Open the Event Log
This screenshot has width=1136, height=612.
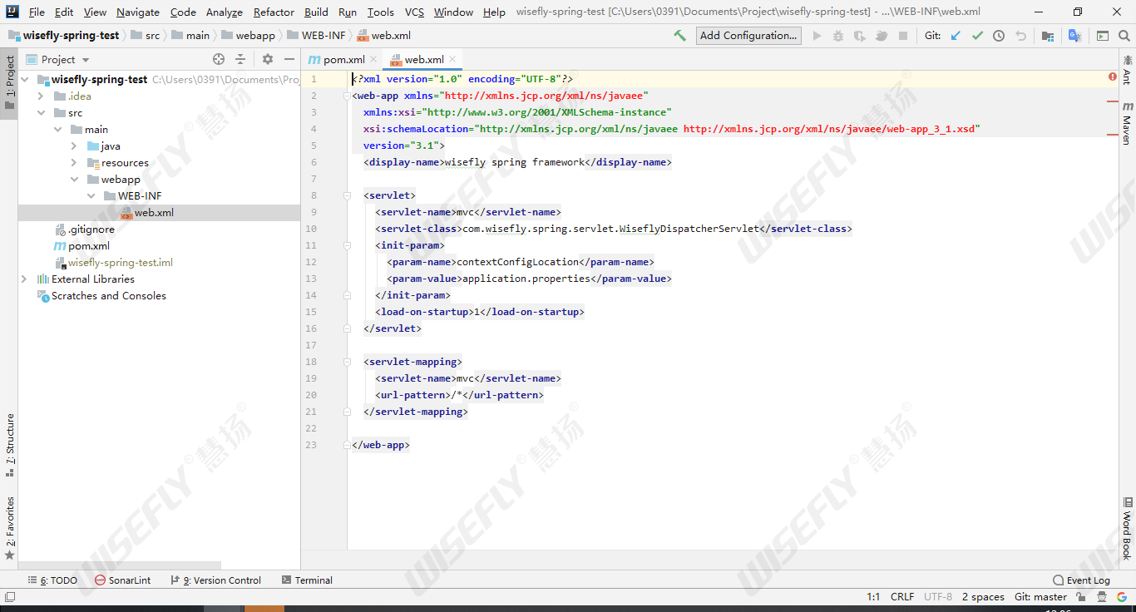coord(1081,580)
